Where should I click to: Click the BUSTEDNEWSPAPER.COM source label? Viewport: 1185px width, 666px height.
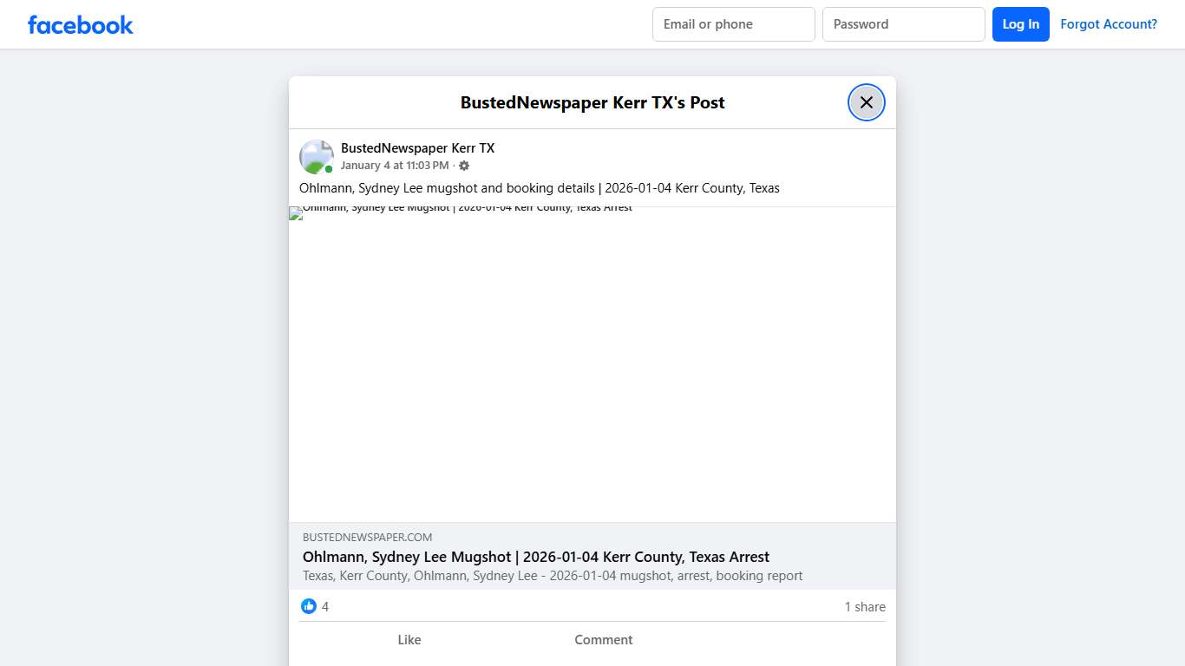tap(367, 537)
